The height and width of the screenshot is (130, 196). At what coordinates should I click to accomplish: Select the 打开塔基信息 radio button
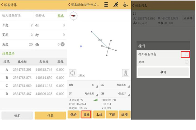[x=187, y=54]
